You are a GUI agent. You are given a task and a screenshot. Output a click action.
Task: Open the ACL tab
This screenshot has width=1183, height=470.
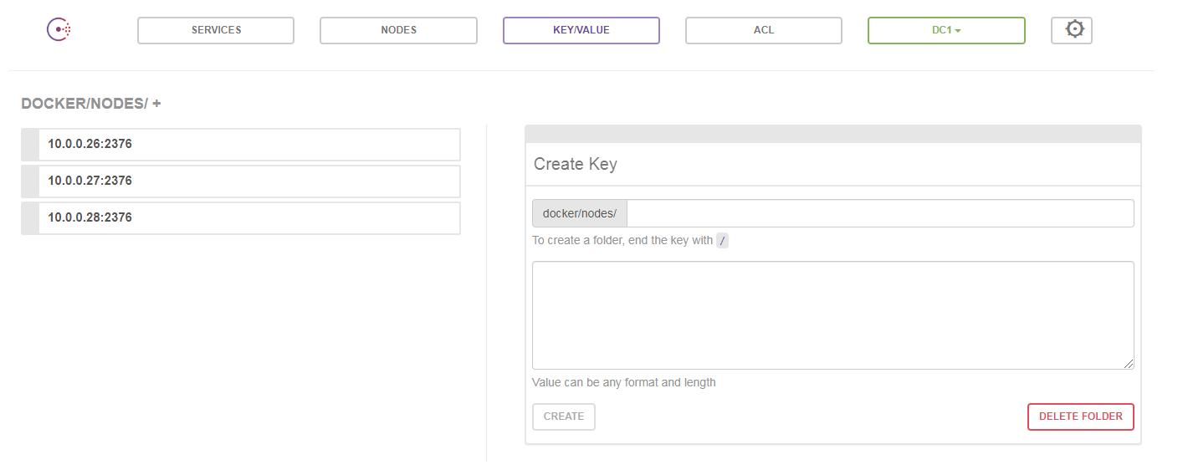(763, 30)
